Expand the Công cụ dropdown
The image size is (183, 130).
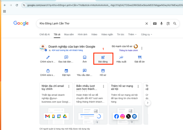(x=146, y=34)
